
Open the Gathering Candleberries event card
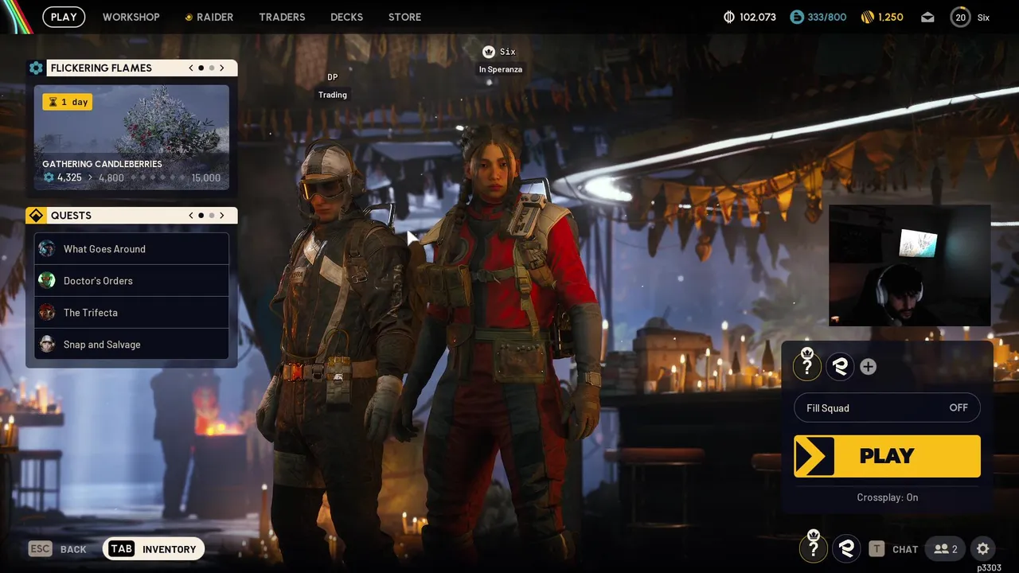click(x=131, y=137)
